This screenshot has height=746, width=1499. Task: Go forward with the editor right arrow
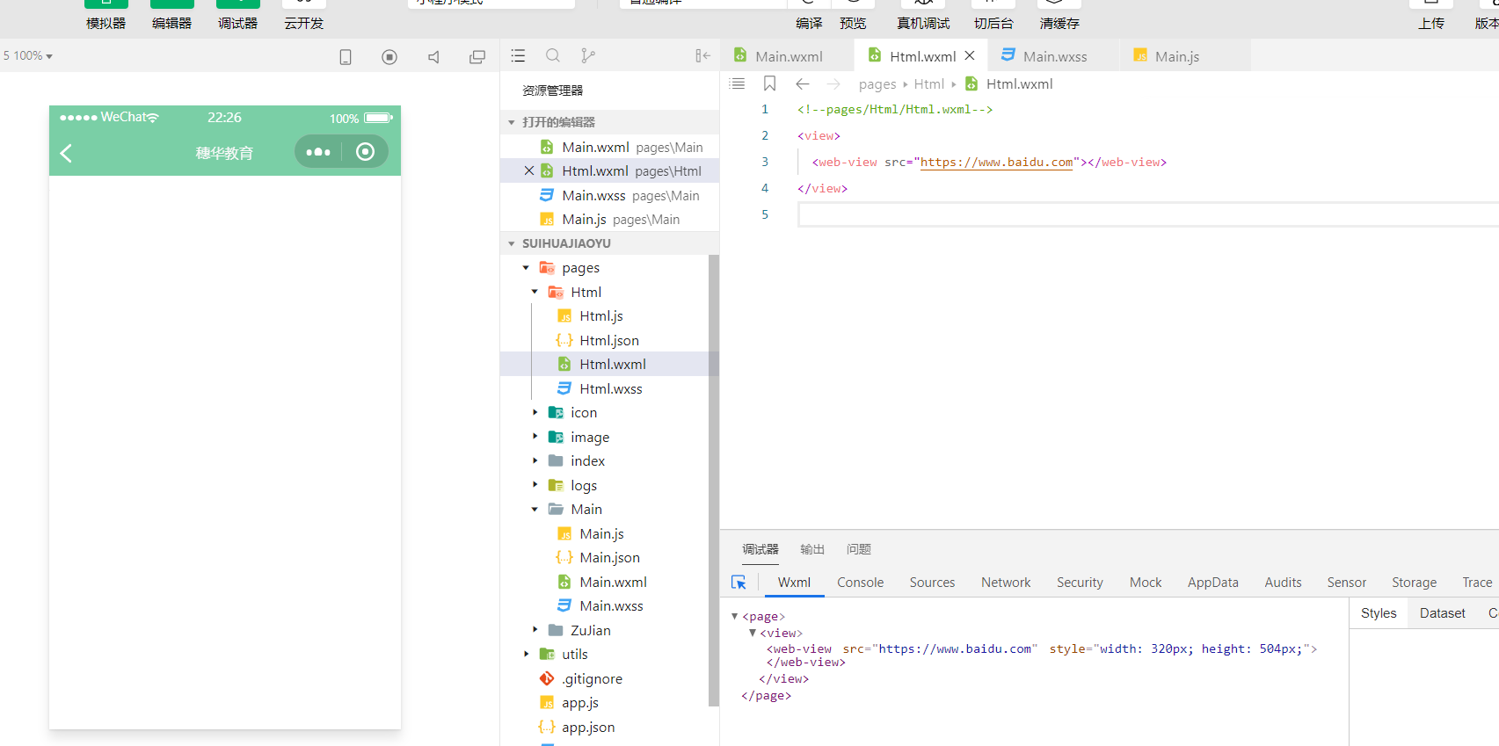pos(833,83)
